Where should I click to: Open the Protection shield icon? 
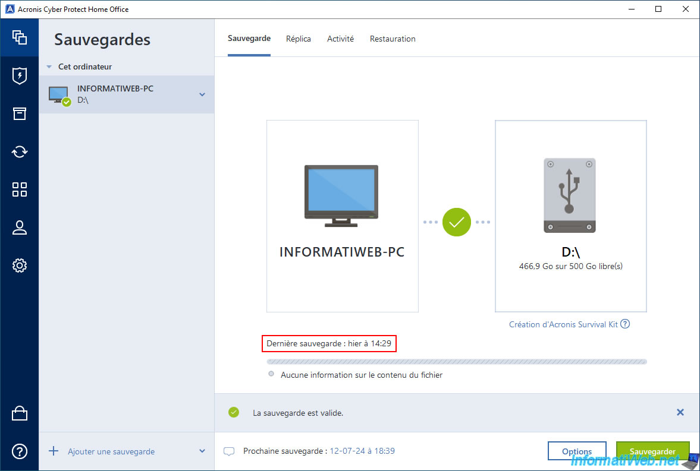coord(20,75)
